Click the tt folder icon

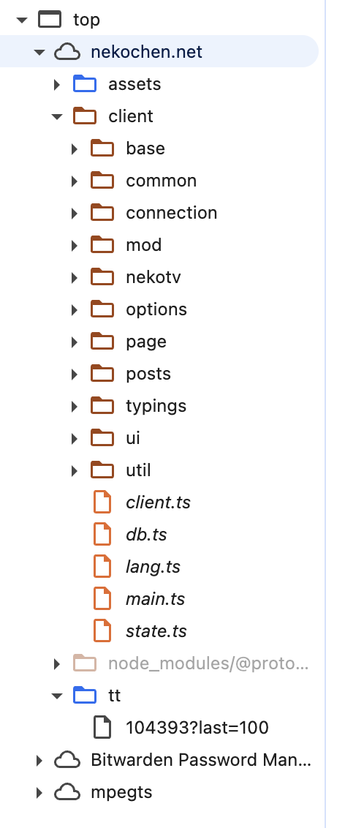click(x=84, y=696)
